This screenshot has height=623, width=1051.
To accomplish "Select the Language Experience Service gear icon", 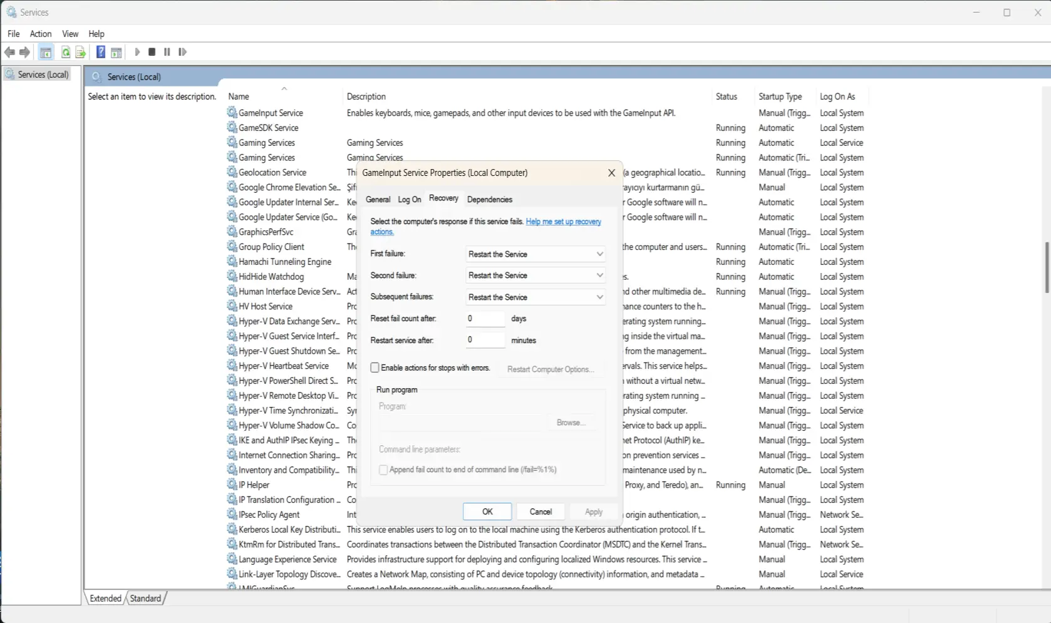I will click(x=232, y=559).
